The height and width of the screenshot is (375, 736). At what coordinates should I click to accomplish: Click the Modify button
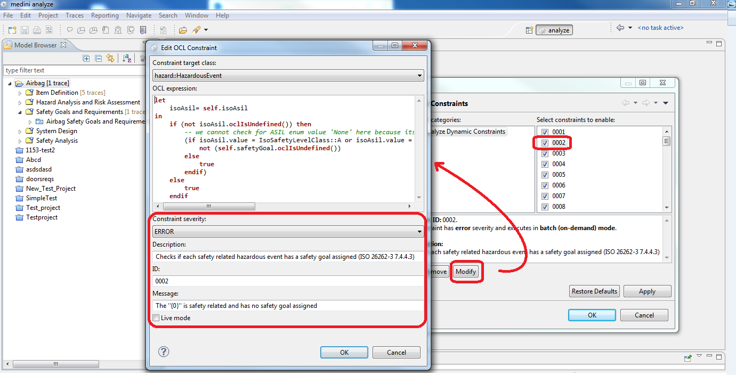(466, 272)
